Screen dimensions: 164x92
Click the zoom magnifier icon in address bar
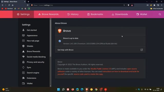point(124,5)
